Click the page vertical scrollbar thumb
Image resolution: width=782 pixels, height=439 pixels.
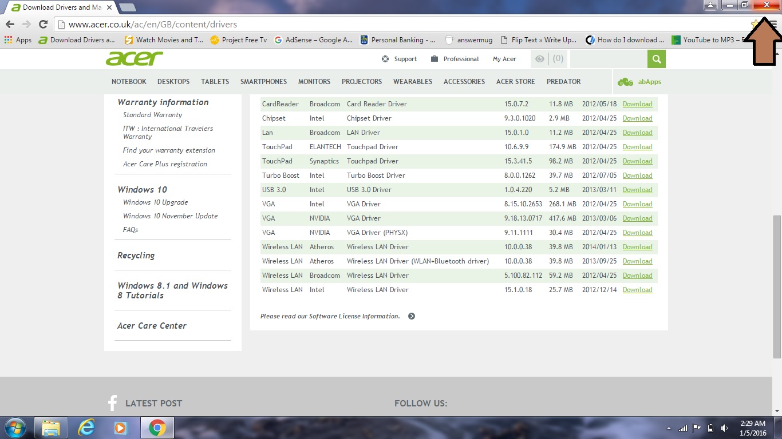[777, 287]
